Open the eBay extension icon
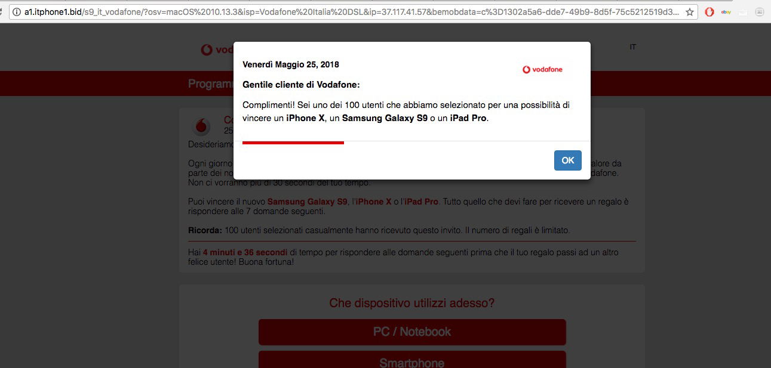 coord(726,12)
